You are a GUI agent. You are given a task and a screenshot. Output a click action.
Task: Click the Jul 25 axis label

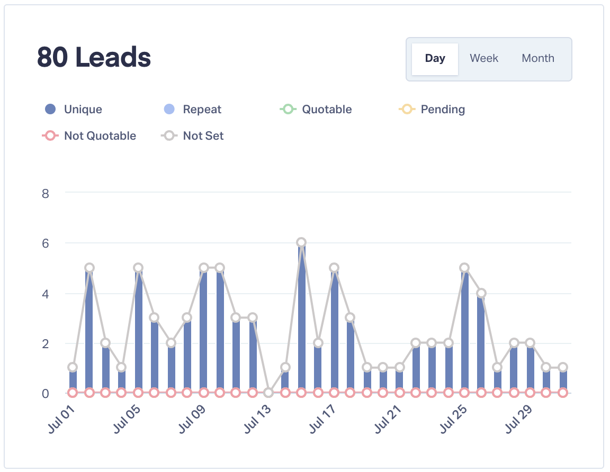(453, 419)
